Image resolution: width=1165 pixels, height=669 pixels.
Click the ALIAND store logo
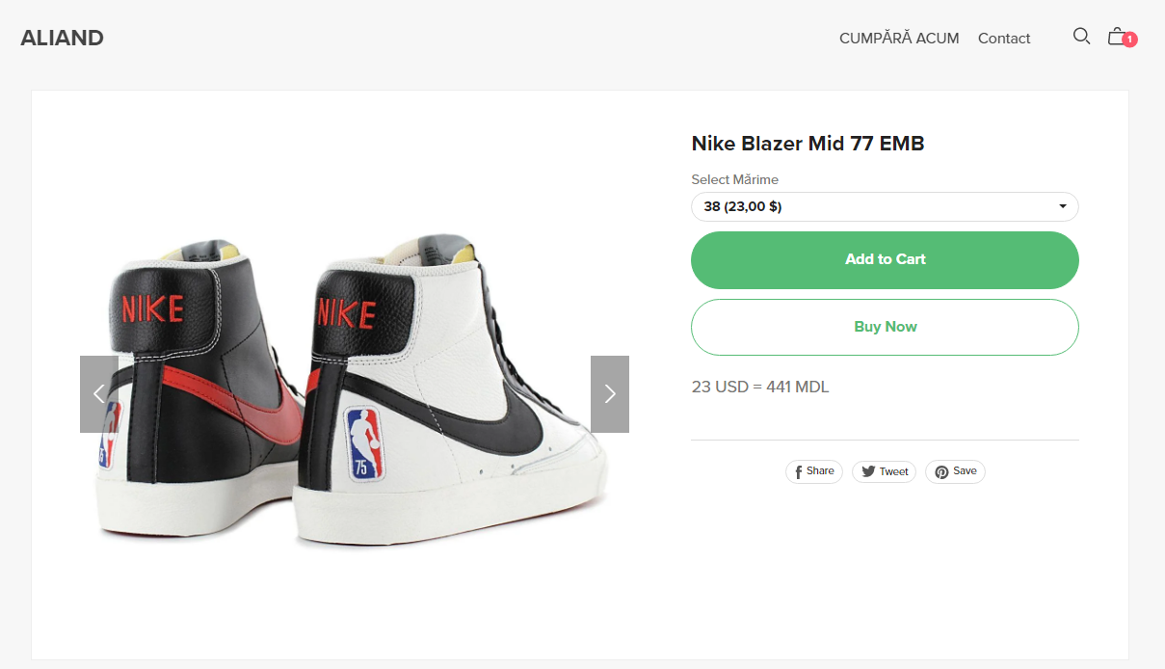(x=63, y=39)
